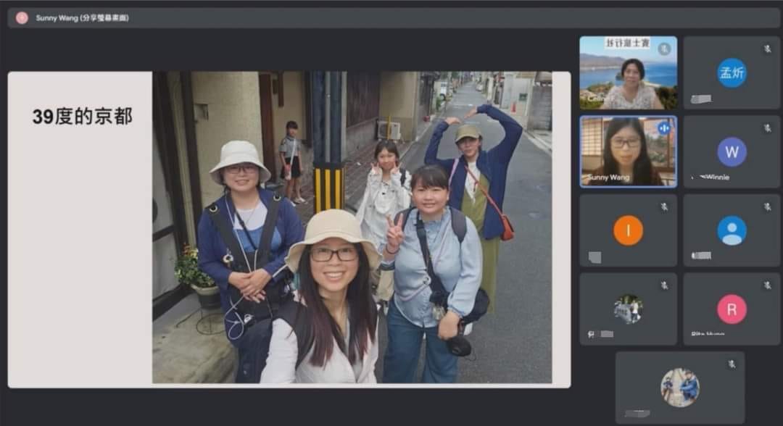Click the photo avatar in bottom tile
783x426 pixels.
[x=679, y=388]
